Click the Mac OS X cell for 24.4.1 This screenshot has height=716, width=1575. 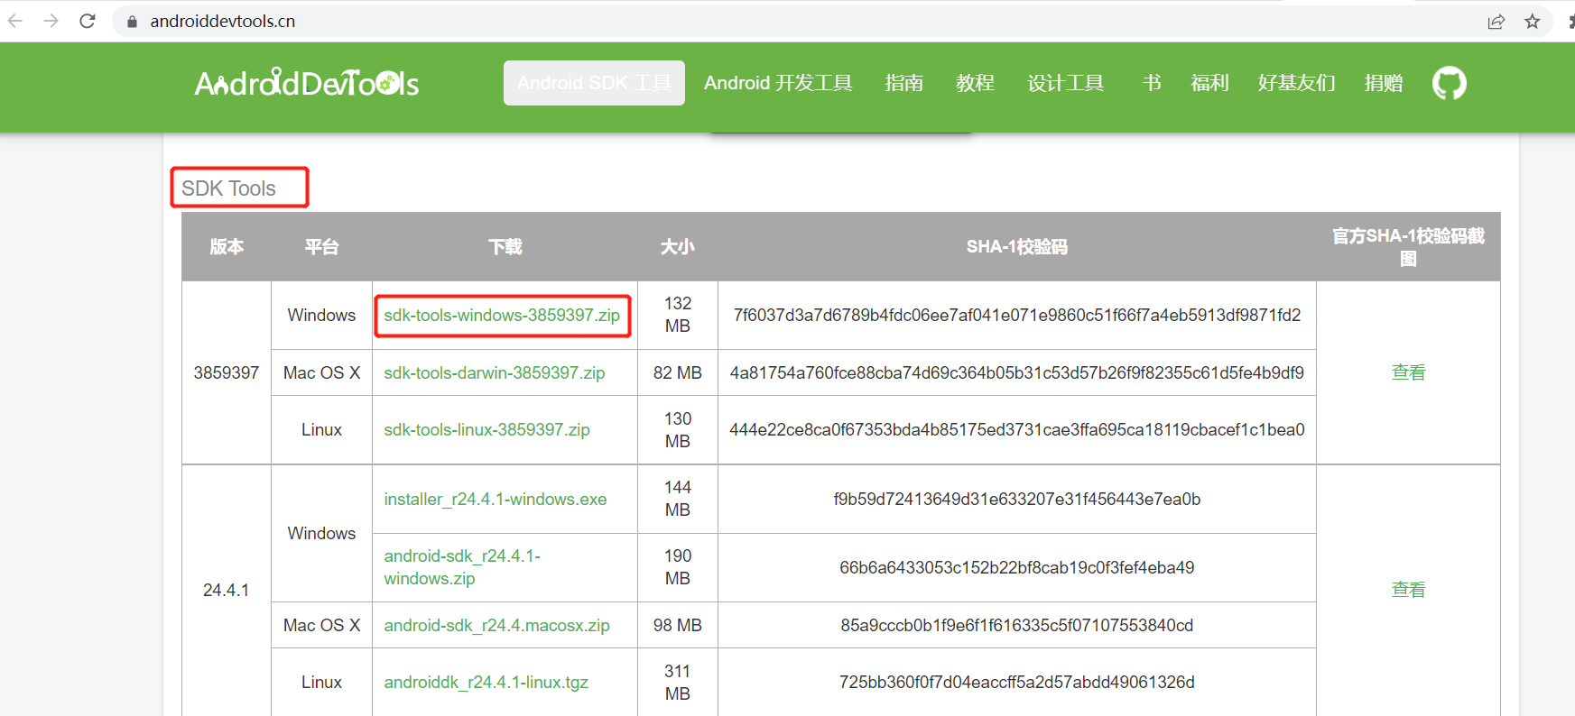click(321, 625)
